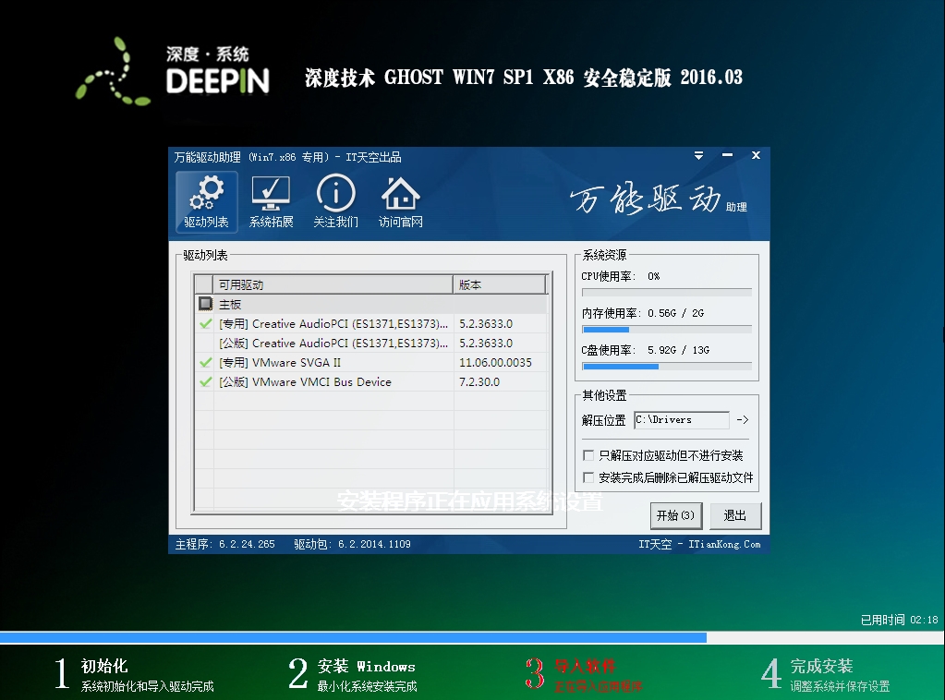Click the installation progress bar at bottom

pyautogui.click(x=473, y=637)
